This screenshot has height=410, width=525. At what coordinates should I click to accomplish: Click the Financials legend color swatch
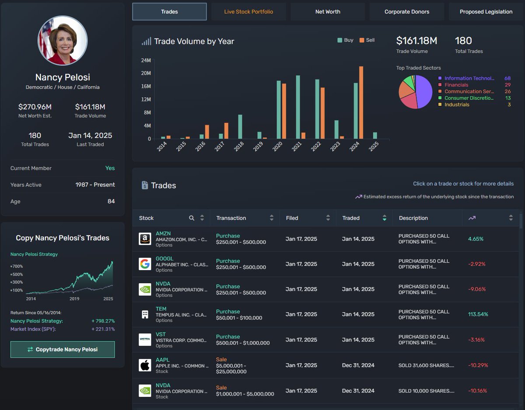pyautogui.click(x=440, y=85)
